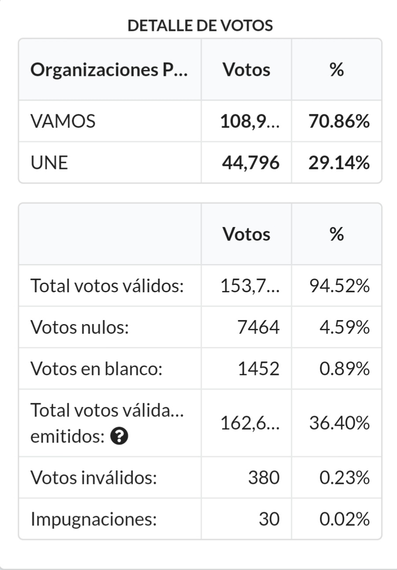This screenshot has height=570, width=397.
Task: Click the help question mark icon
Action: [x=119, y=437]
